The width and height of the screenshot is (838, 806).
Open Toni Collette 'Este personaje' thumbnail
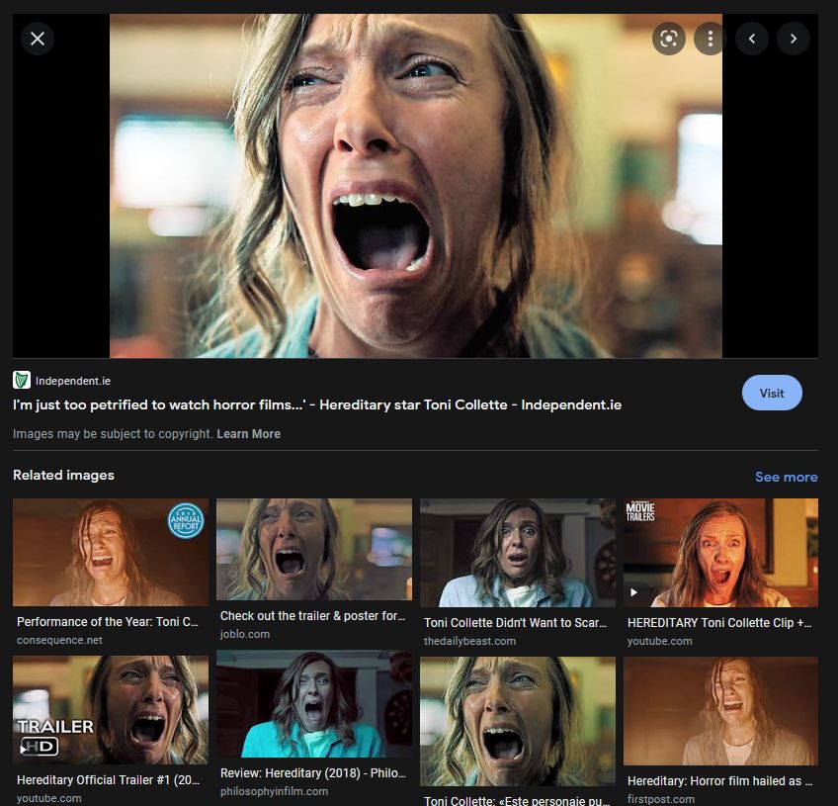click(x=518, y=722)
